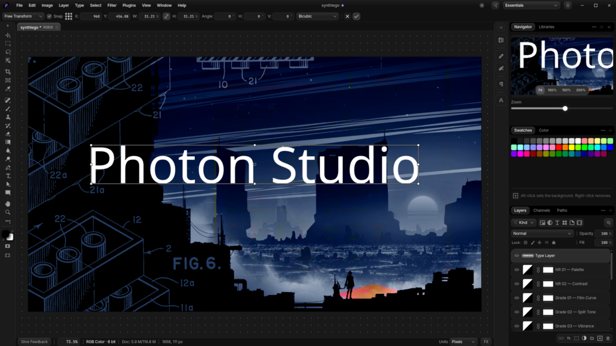Click the layer Opacity value field
Image resolution: width=616 pixels, height=346 pixels.
pos(604,234)
